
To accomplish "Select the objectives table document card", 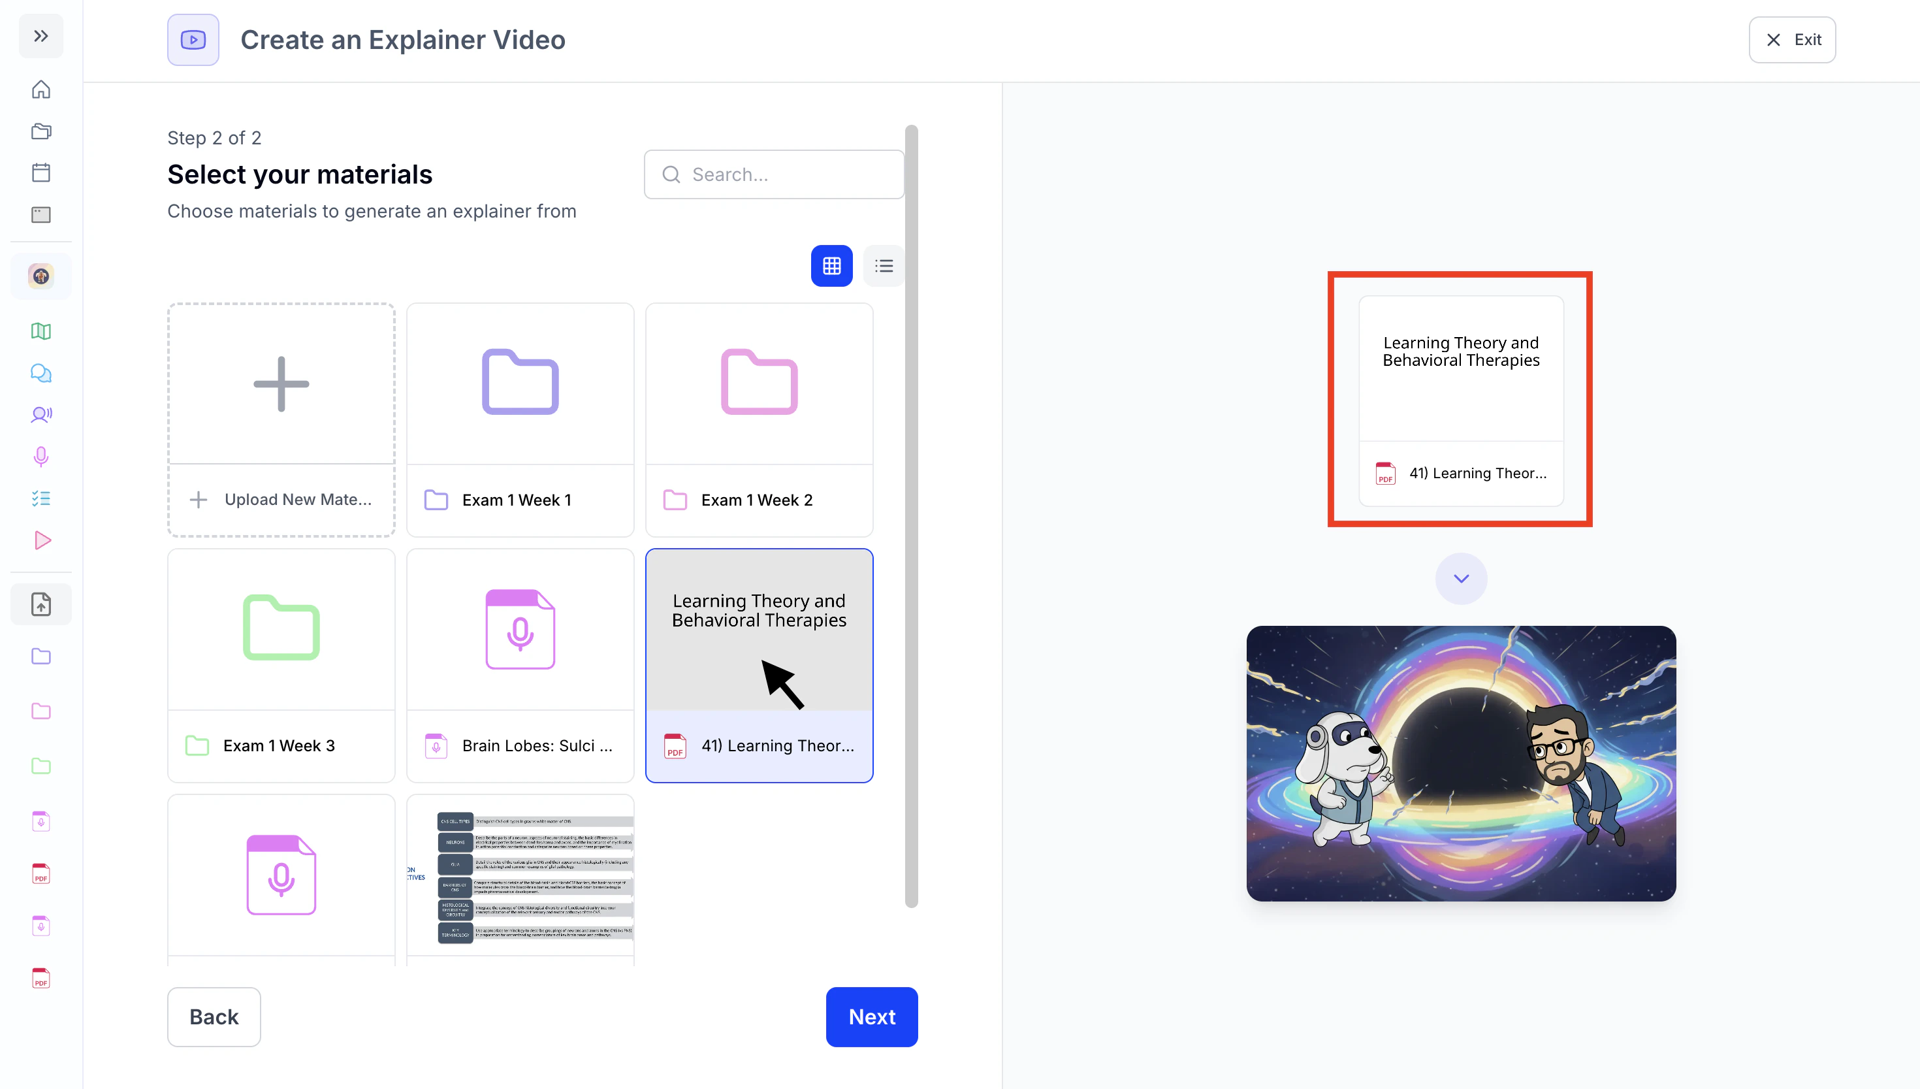I will (520, 879).
